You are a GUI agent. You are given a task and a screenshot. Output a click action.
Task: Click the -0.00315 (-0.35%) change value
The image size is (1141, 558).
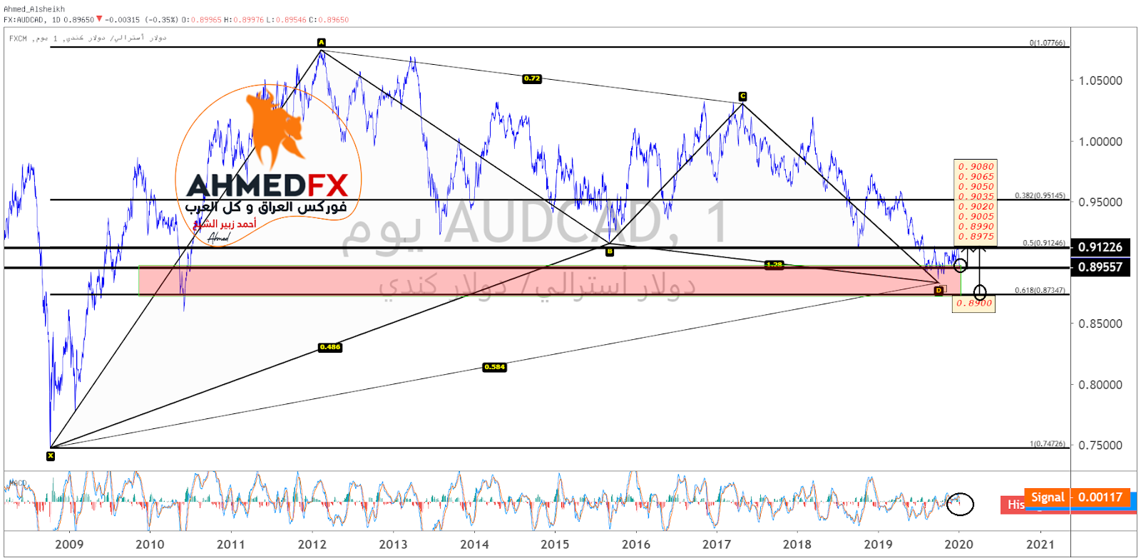click(142, 20)
